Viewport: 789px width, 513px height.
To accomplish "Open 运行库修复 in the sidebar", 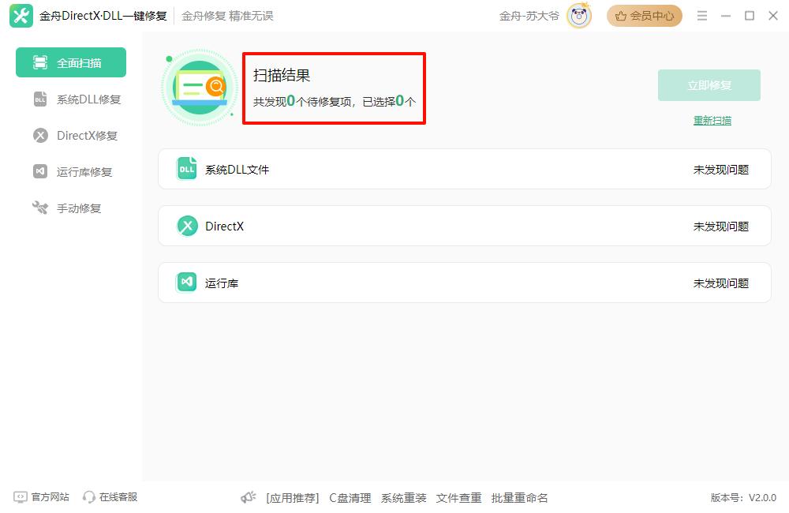I will 73,172.
